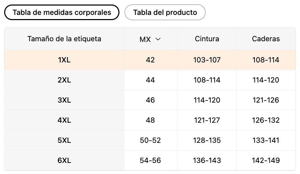This screenshot has width=300, height=174.
Task: Choose the 6XL size row label
Action: click(x=64, y=160)
